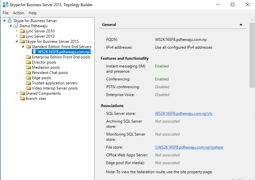Click the Shared Components folder icon
The image size is (255, 180).
[22, 93]
